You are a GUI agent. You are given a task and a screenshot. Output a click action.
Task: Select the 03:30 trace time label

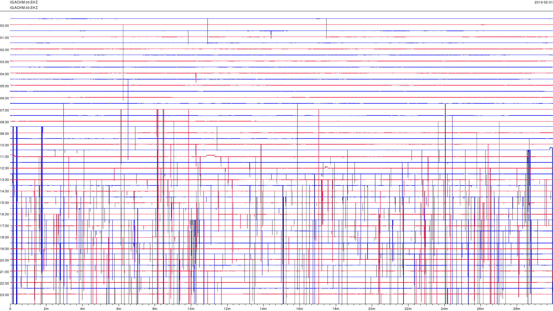click(5, 62)
